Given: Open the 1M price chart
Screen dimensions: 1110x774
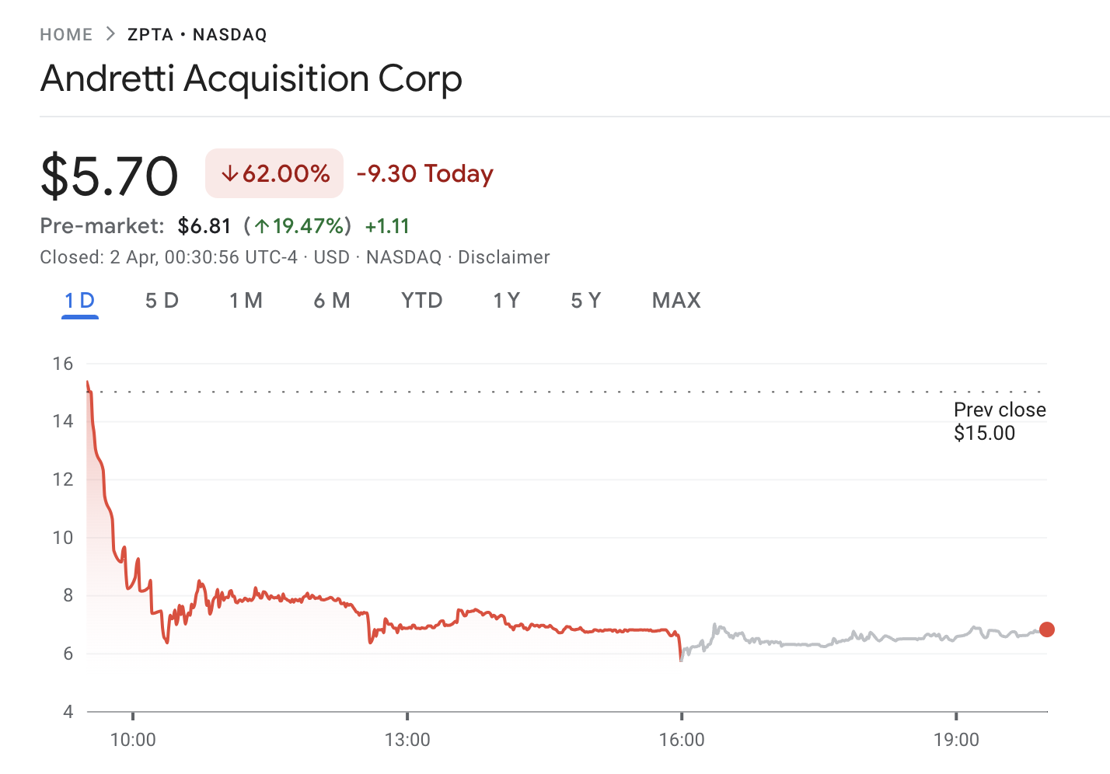Looking at the screenshot, I should pos(246,301).
